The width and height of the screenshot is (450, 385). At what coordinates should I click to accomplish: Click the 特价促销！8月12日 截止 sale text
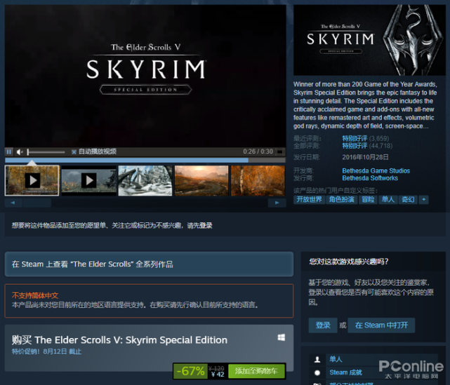coord(46,351)
